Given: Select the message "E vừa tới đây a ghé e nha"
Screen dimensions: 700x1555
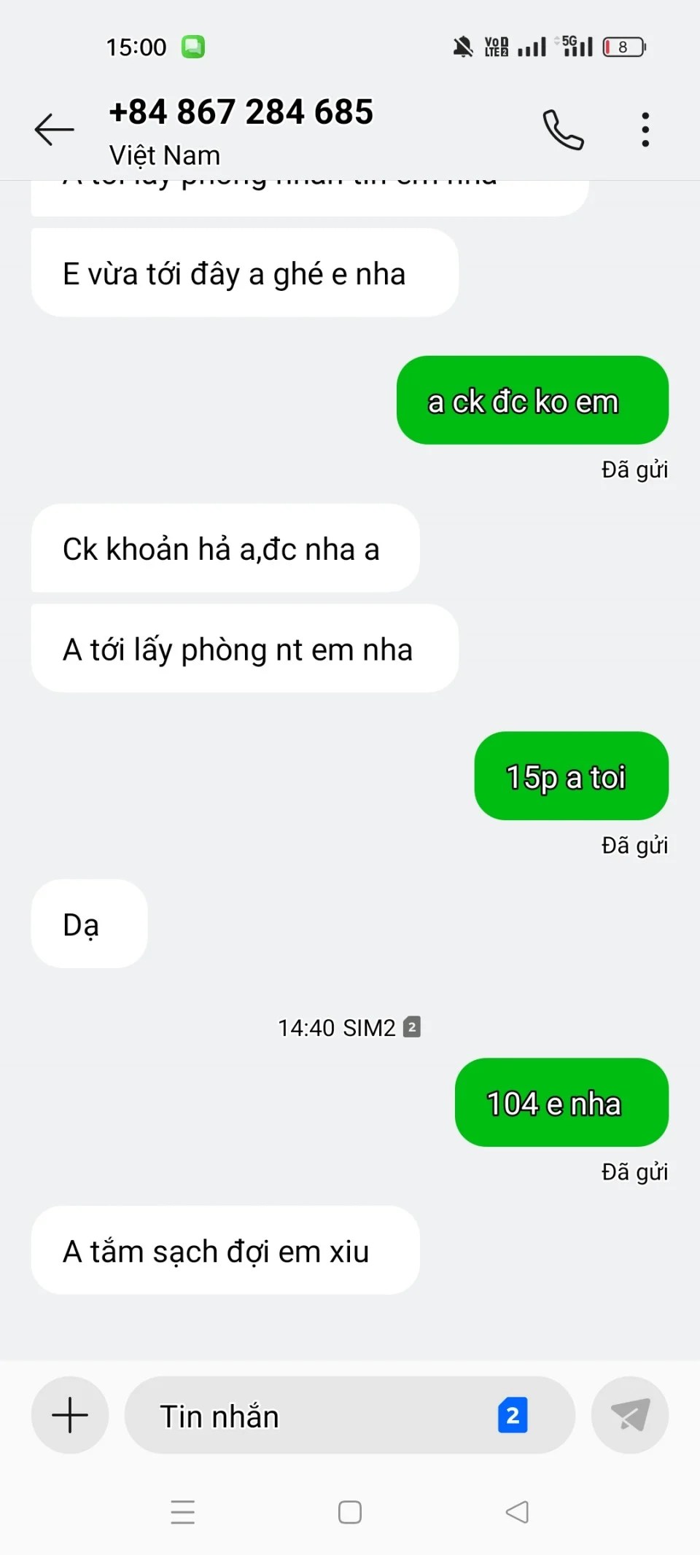Looking at the screenshot, I should pyautogui.click(x=245, y=273).
